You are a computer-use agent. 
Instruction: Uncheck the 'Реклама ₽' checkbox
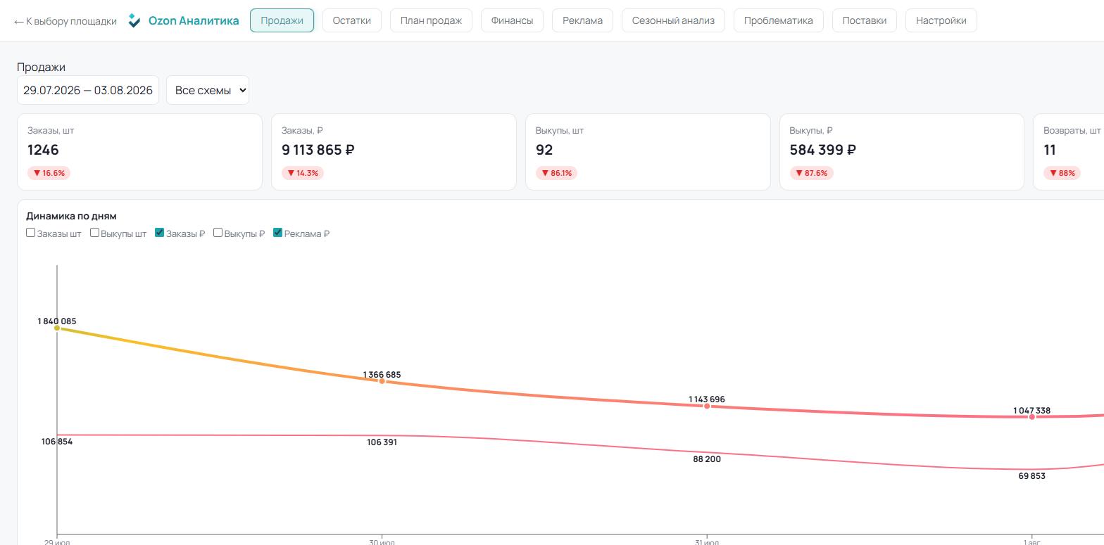[x=277, y=233]
